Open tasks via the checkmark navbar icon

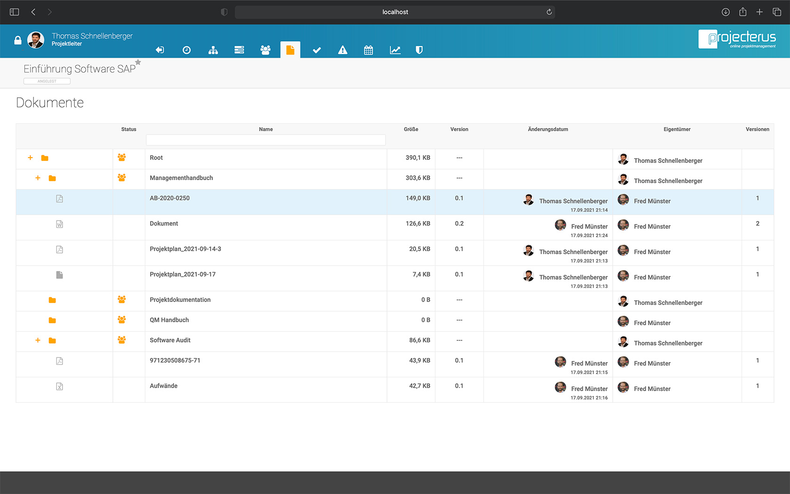point(316,49)
